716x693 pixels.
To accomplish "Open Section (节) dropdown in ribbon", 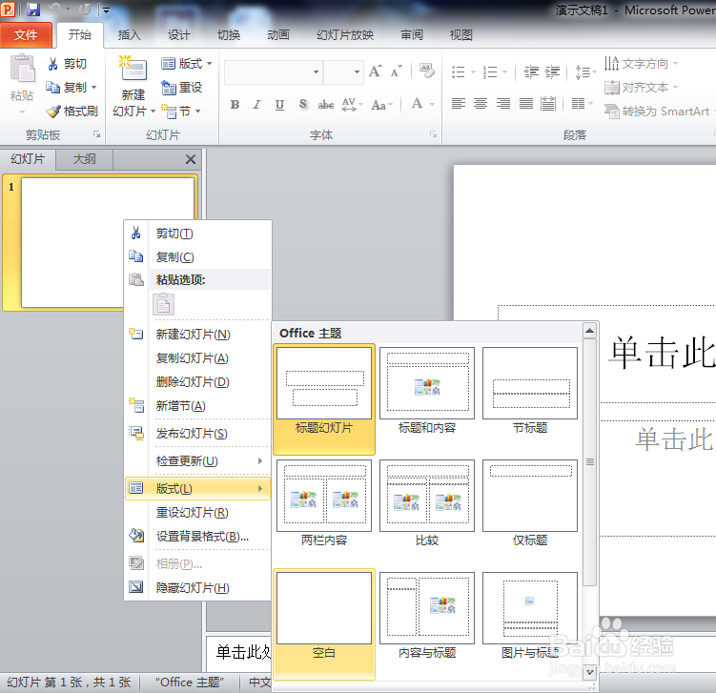I will point(181,111).
